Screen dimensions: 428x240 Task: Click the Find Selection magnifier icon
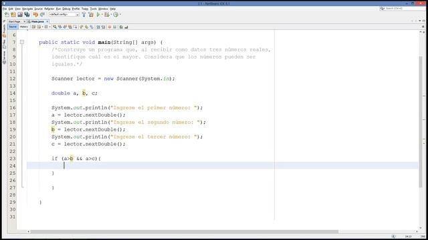click(55, 27)
